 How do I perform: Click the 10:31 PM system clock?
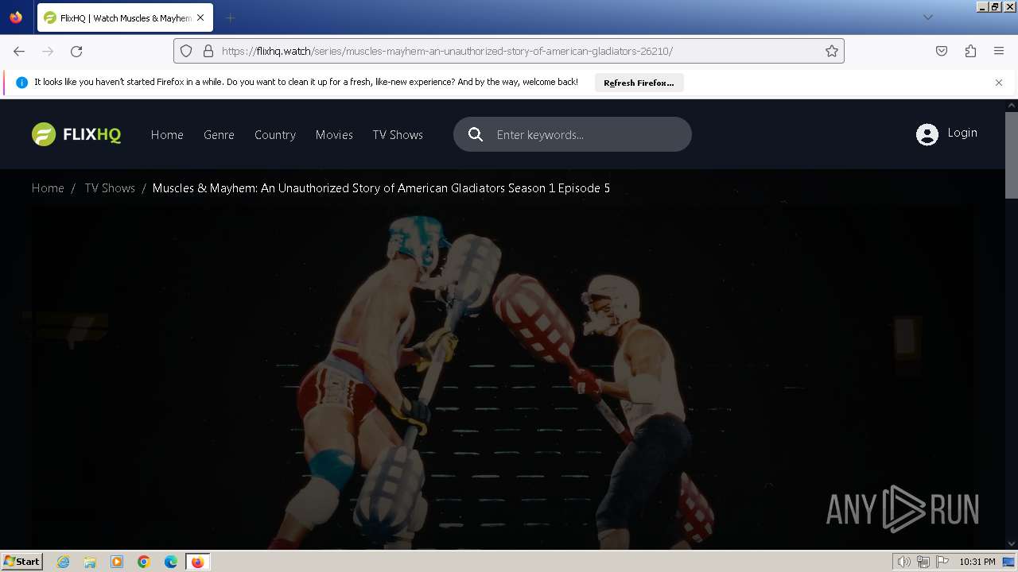tap(977, 562)
